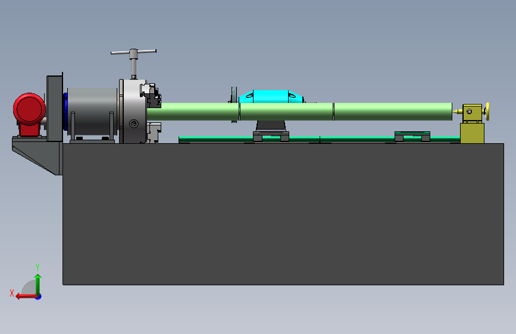Click the blue Z axis dot on triad

(39, 297)
